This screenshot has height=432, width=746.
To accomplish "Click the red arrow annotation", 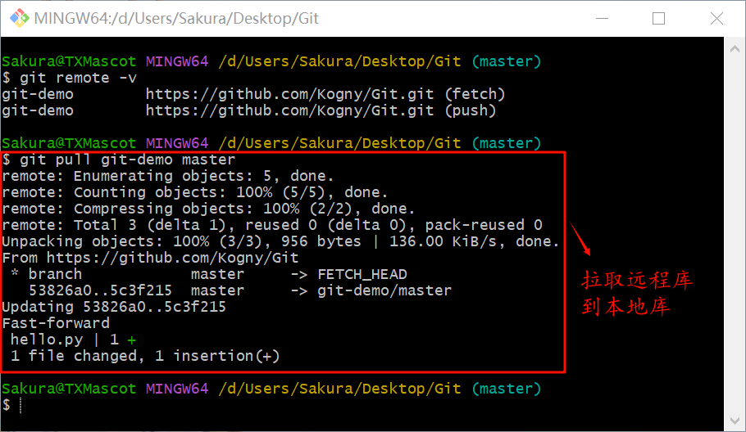I will (580, 239).
